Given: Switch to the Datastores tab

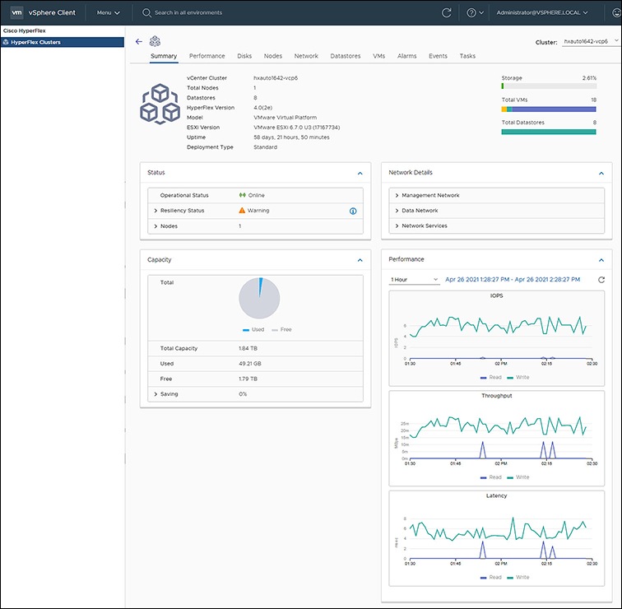Looking at the screenshot, I should coord(345,56).
